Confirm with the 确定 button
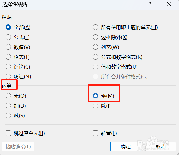The width and height of the screenshot is (179, 155). pyautogui.click(x=126, y=146)
